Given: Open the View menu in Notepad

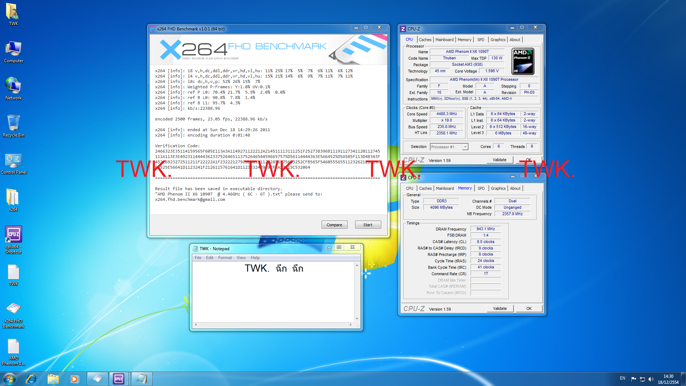Looking at the screenshot, I should click(241, 258).
